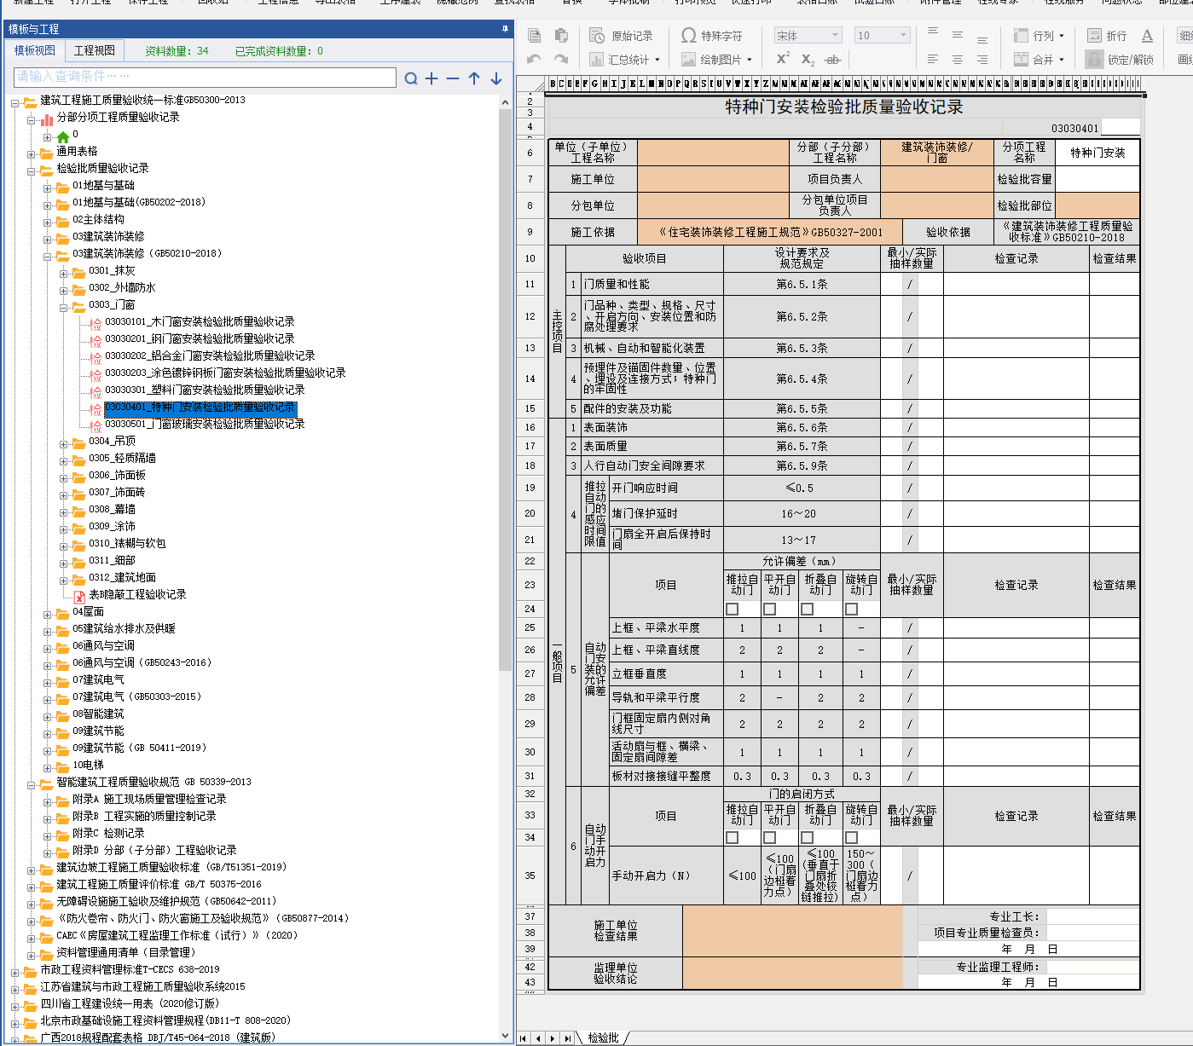Select 03030101_木门窗安装检验批质量验收记录
This screenshot has height=1046, width=1193.
coord(200,321)
